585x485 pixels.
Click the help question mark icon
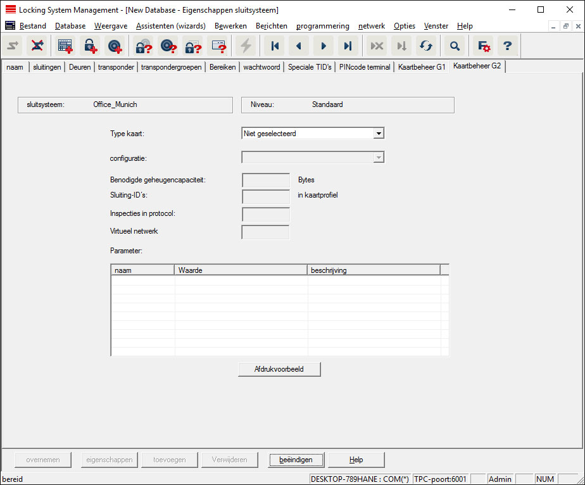(507, 46)
